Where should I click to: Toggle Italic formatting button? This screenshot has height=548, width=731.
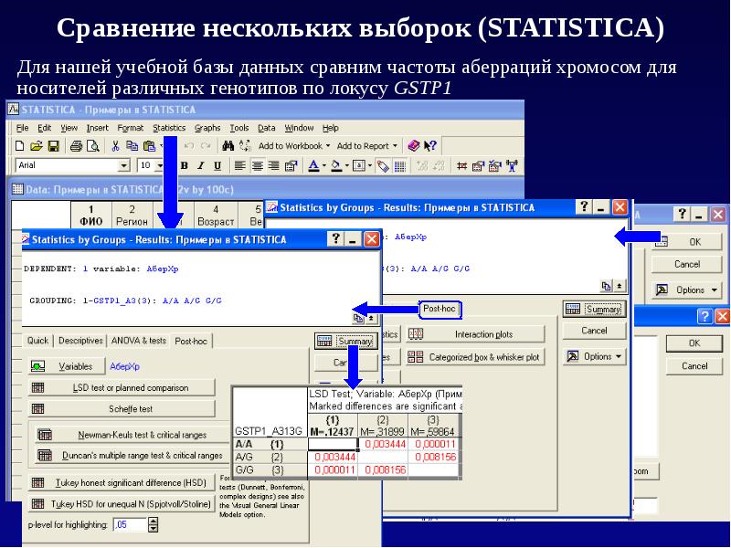pyautogui.click(x=200, y=166)
